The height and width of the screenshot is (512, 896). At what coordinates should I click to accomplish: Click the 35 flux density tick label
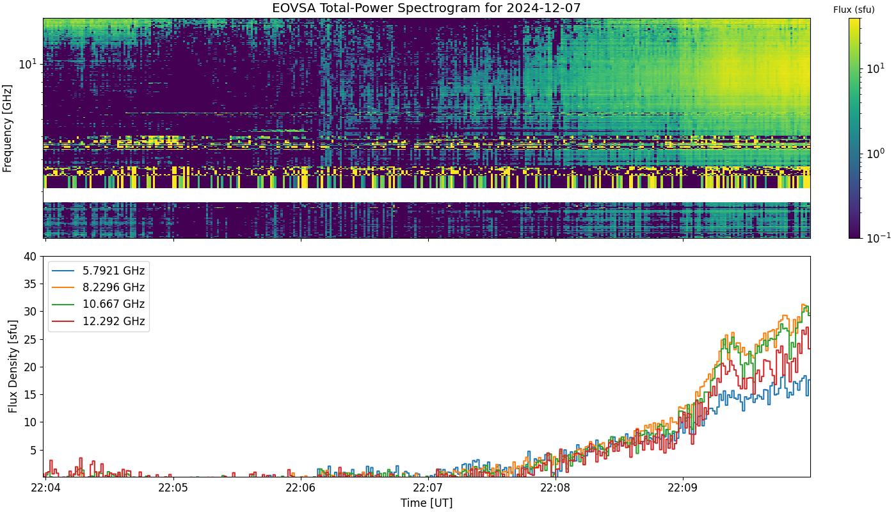[x=30, y=284]
